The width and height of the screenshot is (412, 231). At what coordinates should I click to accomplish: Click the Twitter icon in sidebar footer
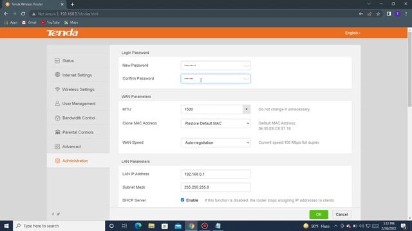pyautogui.click(x=59, y=214)
